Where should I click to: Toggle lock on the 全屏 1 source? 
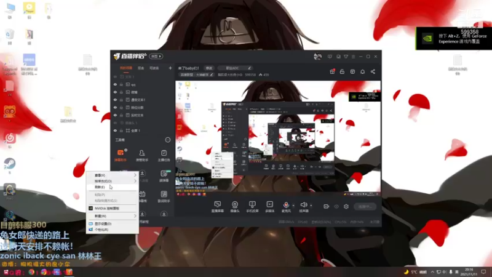click(x=121, y=130)
